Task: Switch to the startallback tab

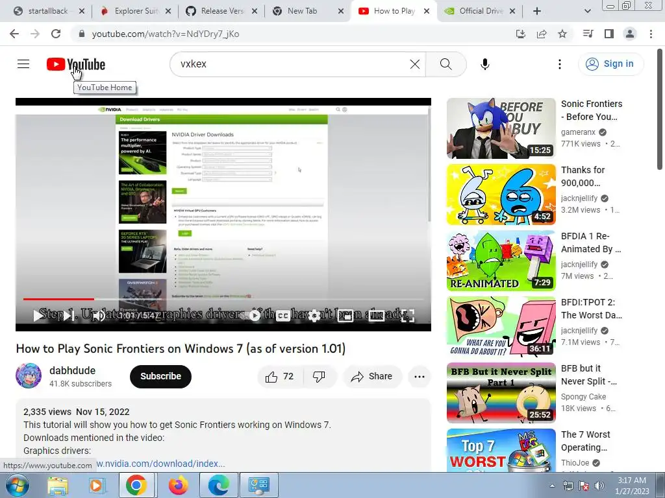Action: pos(47,11)
